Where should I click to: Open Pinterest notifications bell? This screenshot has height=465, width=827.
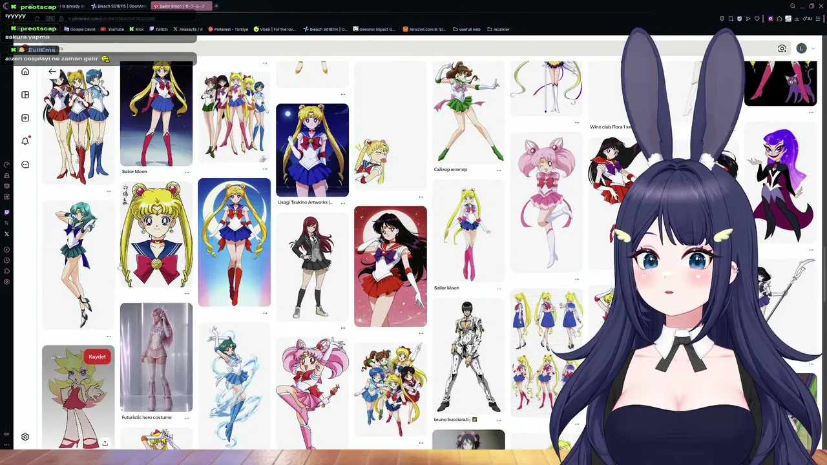tap(25, 141)
